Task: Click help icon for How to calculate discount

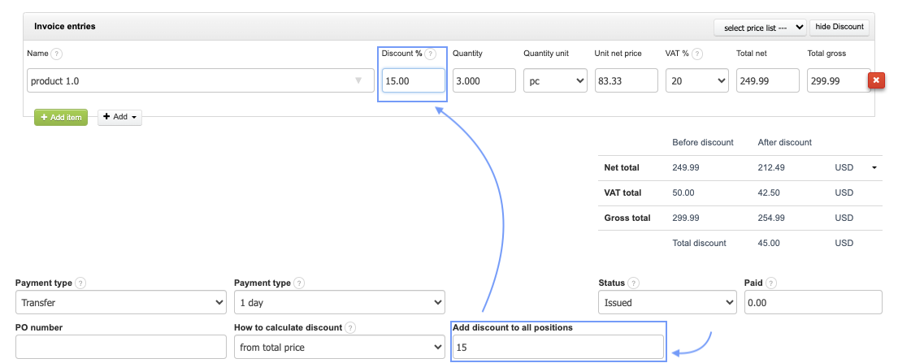Action: click(x=349, y=328)
